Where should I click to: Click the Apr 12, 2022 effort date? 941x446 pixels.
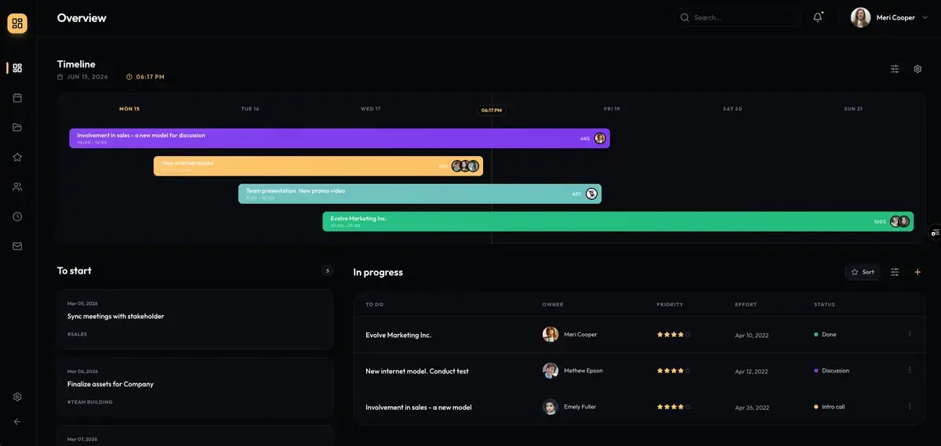752,371
